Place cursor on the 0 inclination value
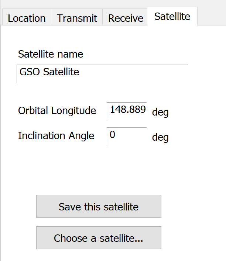The width and height of the screenshot is (226, 261). pyautogui.click(x=112, y=134)
